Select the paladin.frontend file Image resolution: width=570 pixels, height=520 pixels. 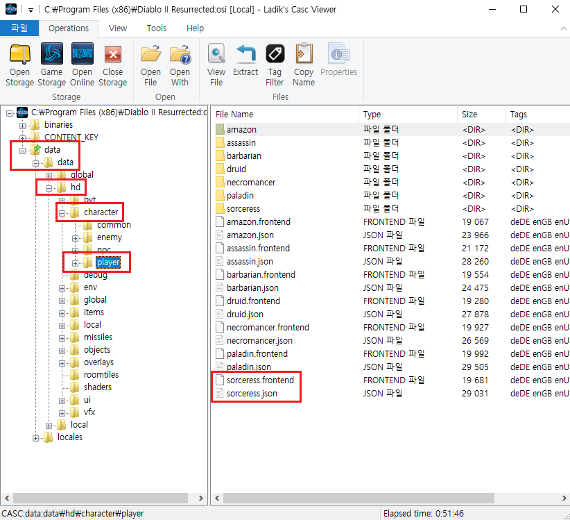(257, 353)
